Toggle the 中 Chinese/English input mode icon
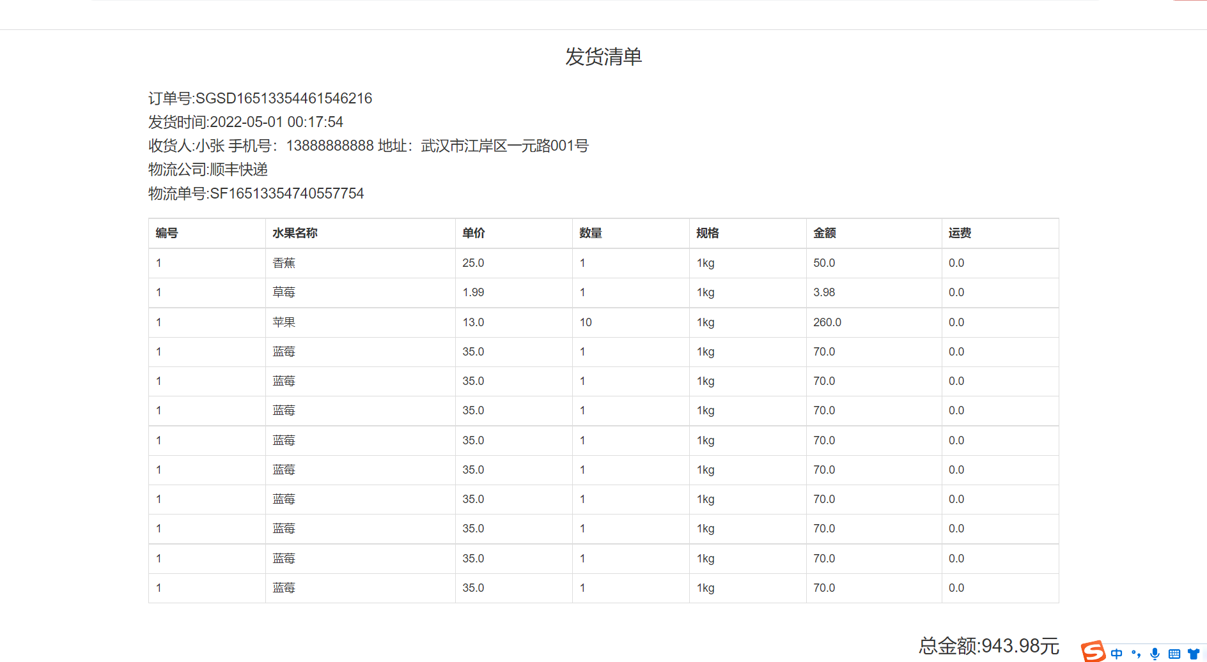Screen dimensions: 1207x662 pyautogui.click(x=1117, y=654)
